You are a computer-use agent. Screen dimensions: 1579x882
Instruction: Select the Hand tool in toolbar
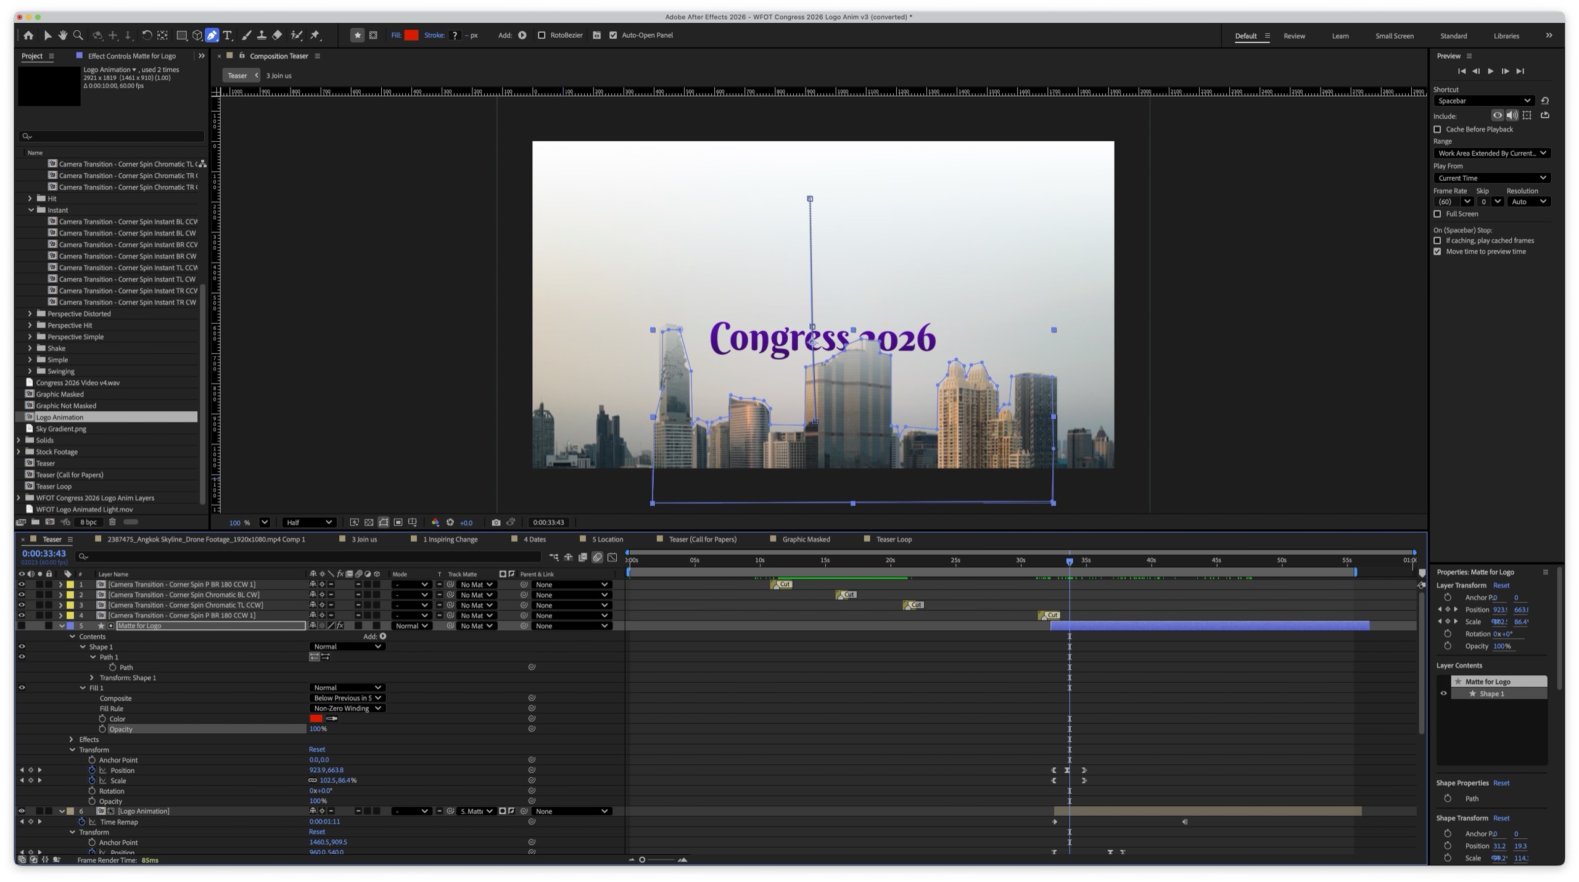[62, 35]
